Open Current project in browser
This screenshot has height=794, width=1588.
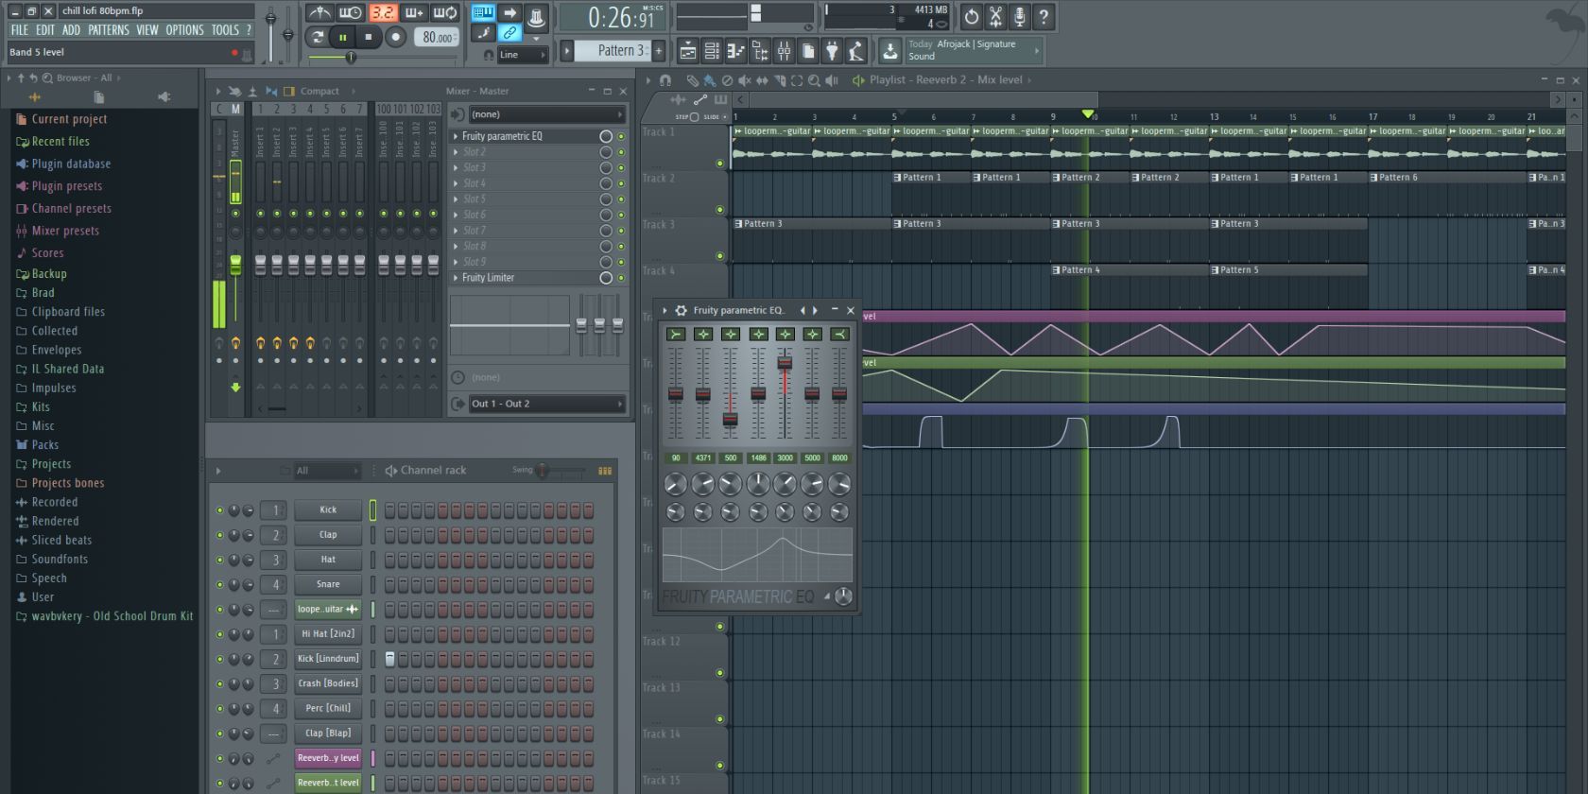click(69, 119)
